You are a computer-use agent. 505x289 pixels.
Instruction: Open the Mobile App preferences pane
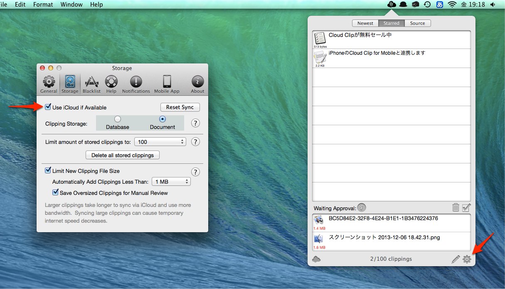[167, 85]
